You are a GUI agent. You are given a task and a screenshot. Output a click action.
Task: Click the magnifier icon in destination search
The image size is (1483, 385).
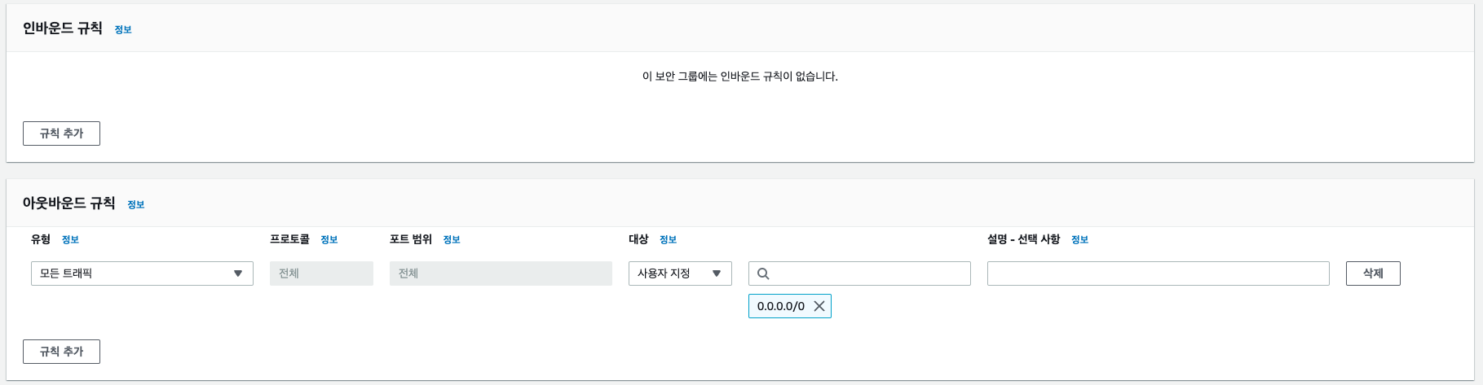tap(763, 273)
